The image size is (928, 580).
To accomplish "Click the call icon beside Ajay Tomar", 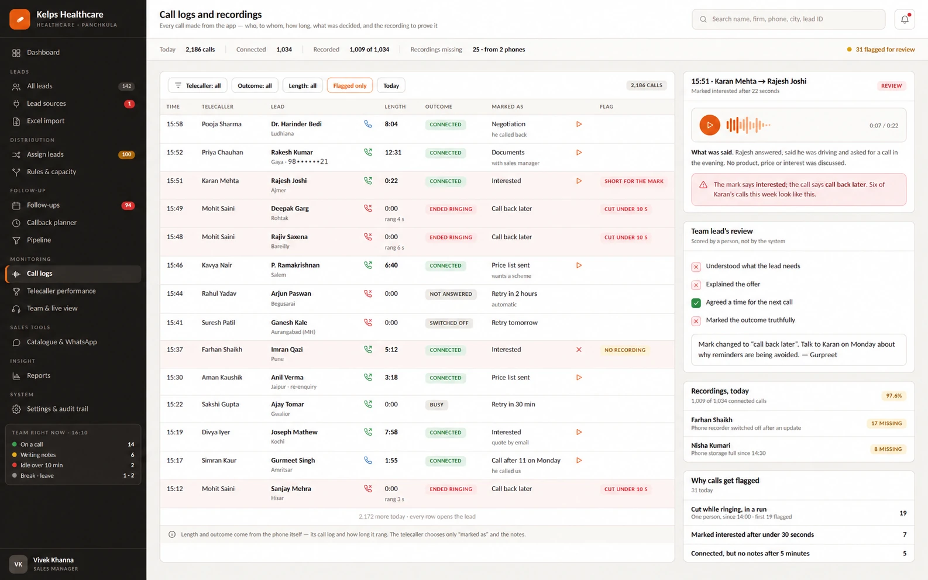I will click(x=368, y=404).
